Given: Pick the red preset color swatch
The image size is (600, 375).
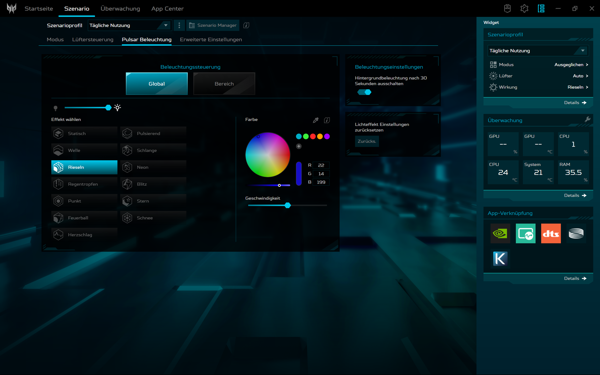Looking at the screenshot, I should coord(313,137).
